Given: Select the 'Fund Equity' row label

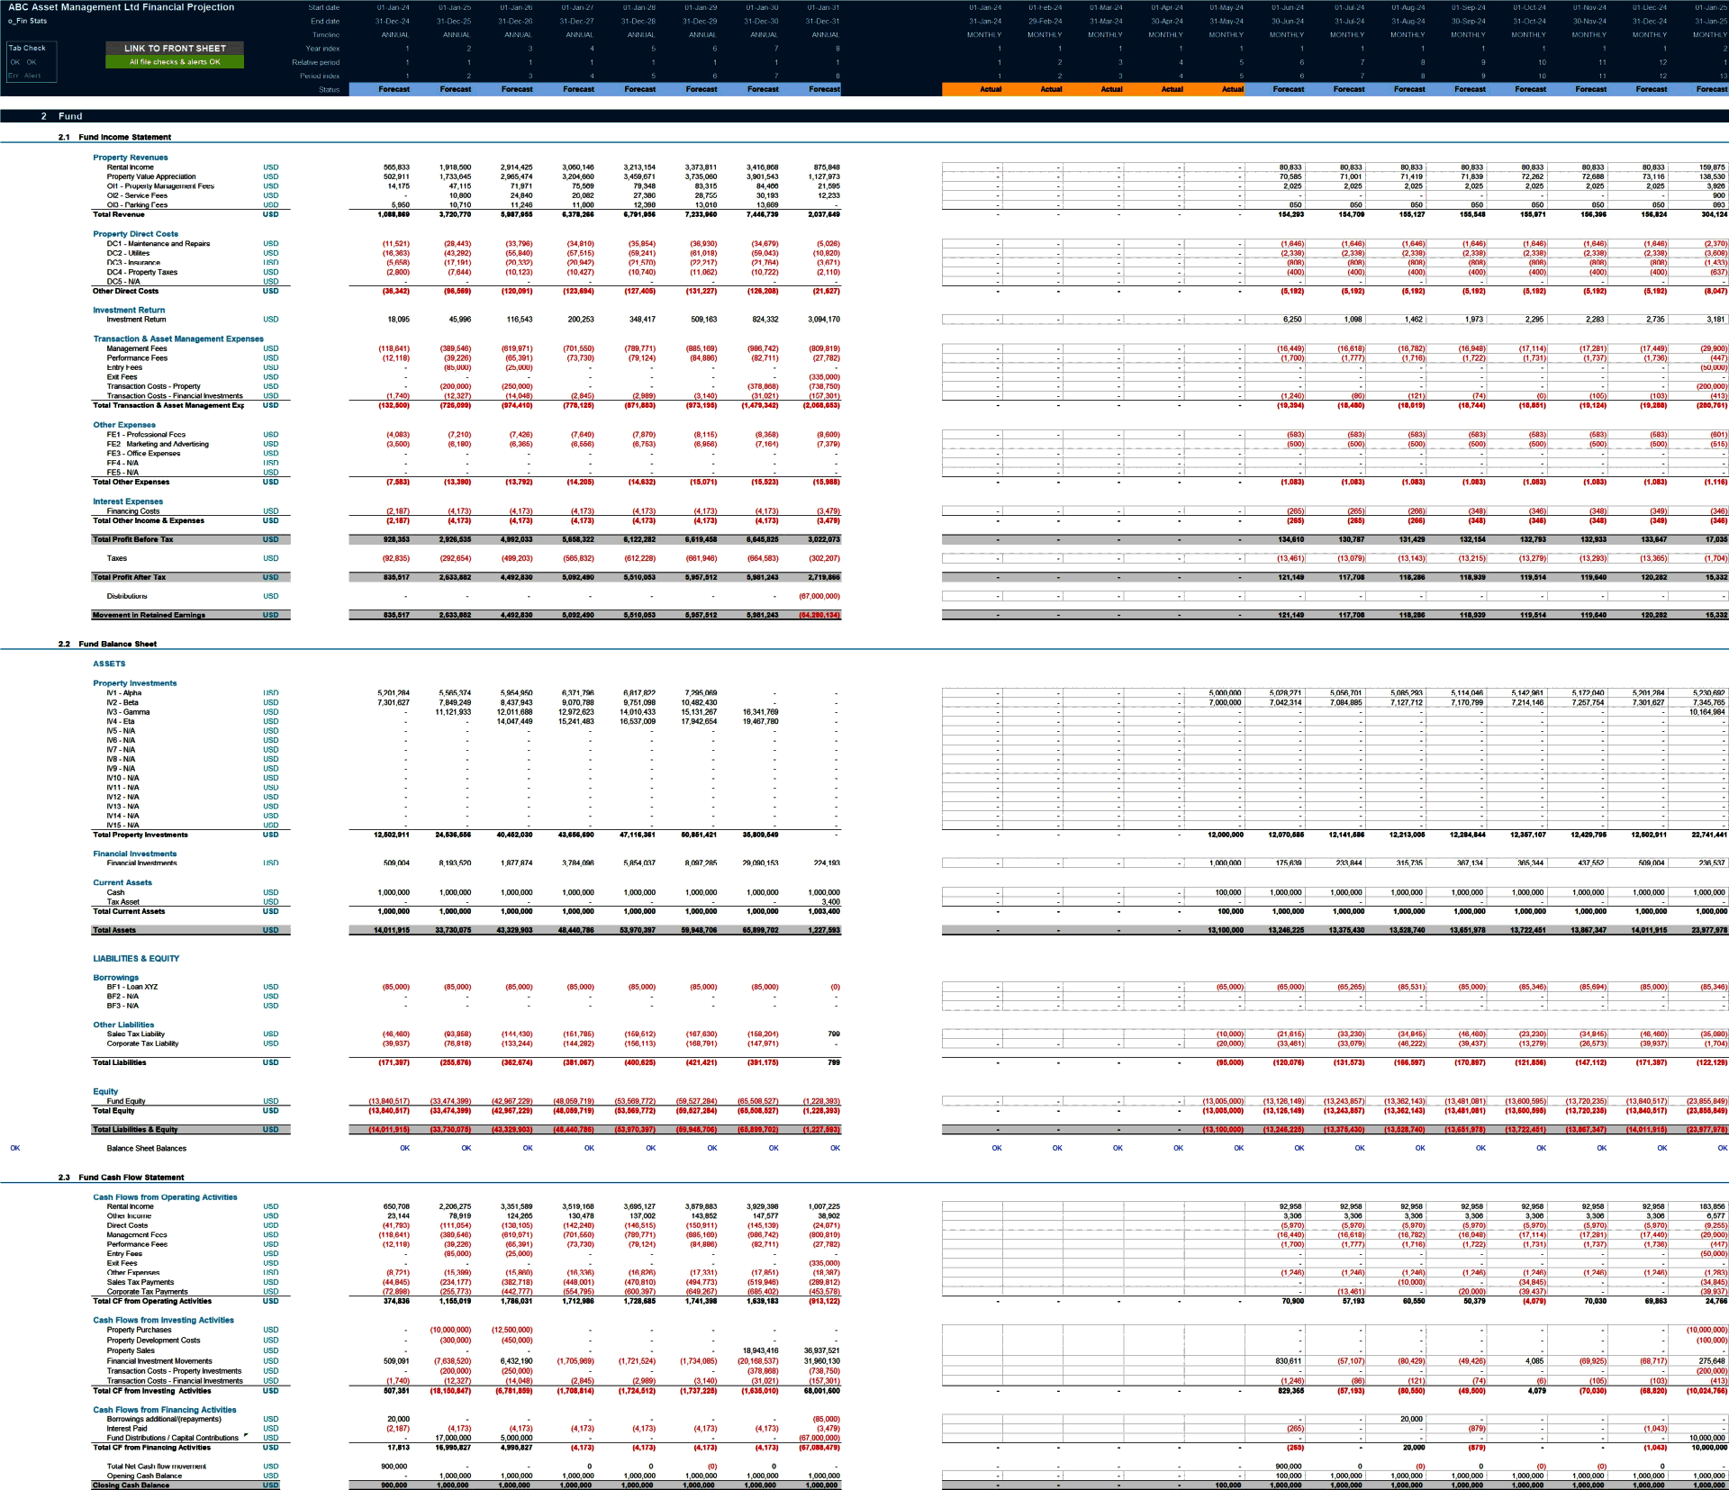Looking at the screenshot, I should [126, 1101].
